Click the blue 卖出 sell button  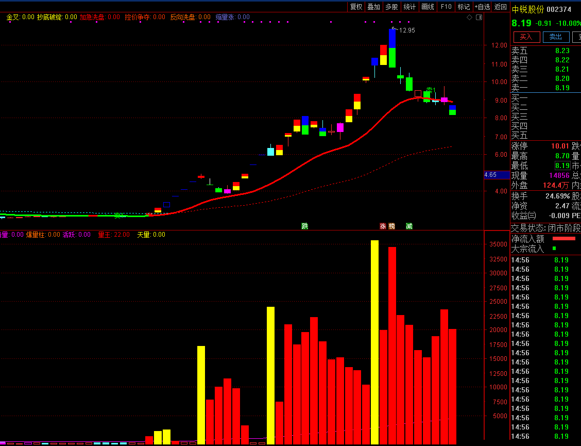pyautogui.click(x=556, y=37)
